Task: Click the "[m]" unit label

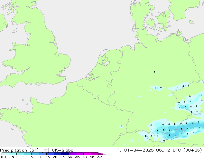Action: click(x=45, y=150)
